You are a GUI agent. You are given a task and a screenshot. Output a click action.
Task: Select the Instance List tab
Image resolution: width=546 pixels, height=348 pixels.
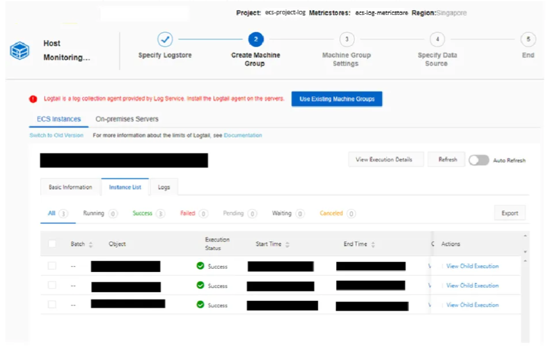pos(125,187)
